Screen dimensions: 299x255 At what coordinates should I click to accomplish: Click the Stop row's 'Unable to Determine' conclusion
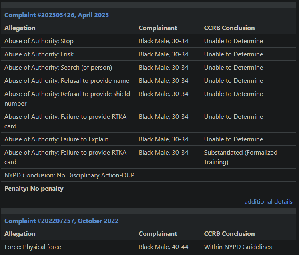pos(233,41)
